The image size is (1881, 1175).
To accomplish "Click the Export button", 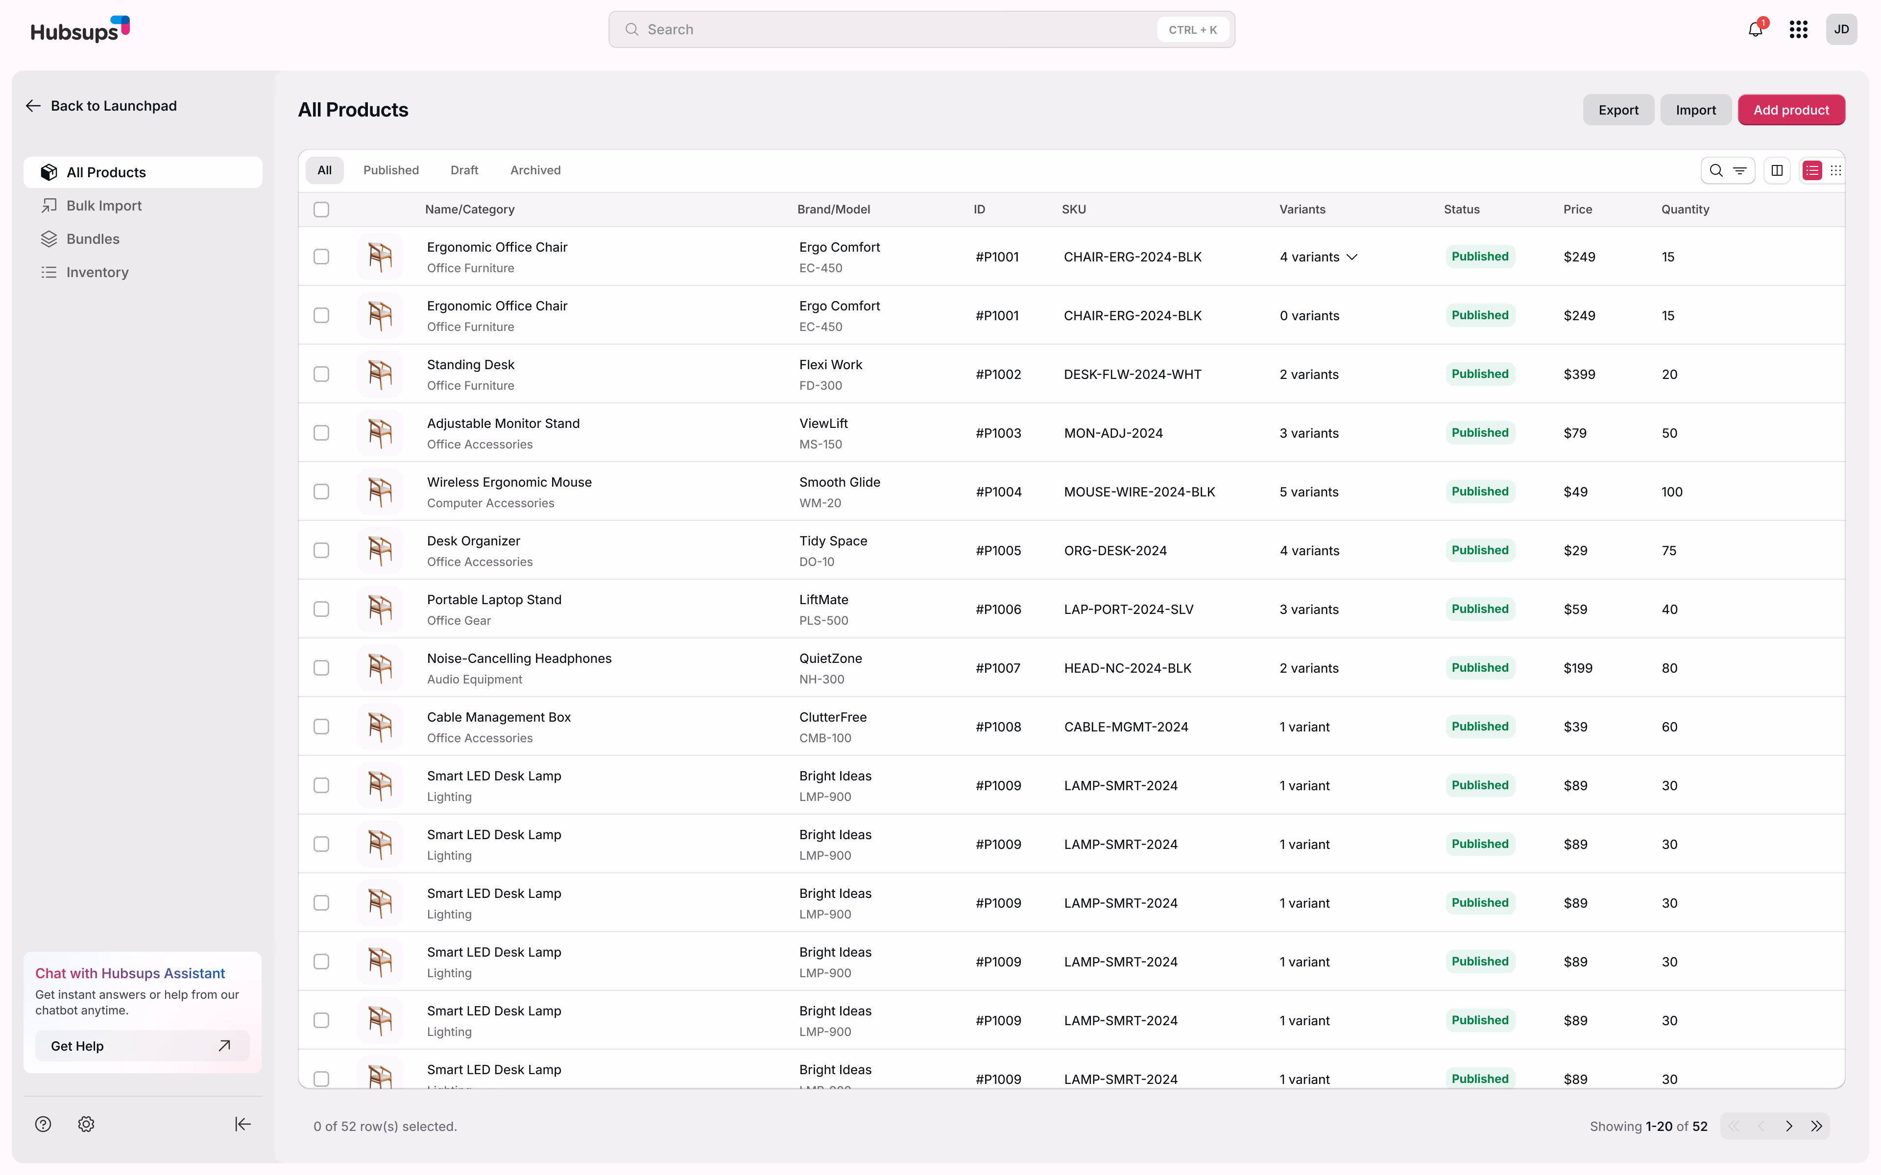I will point(1618,110).
